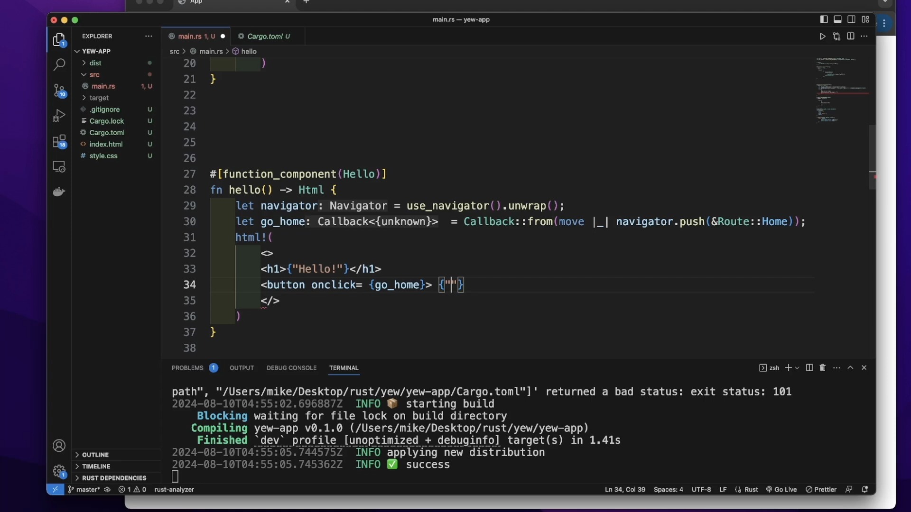Split the editor right
911x512 pixels.
(x=850, y=37)
